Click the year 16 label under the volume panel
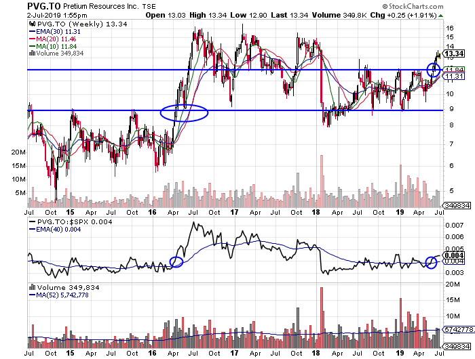The height and width of the screenshot is (359, 475). tap(152, 353)
